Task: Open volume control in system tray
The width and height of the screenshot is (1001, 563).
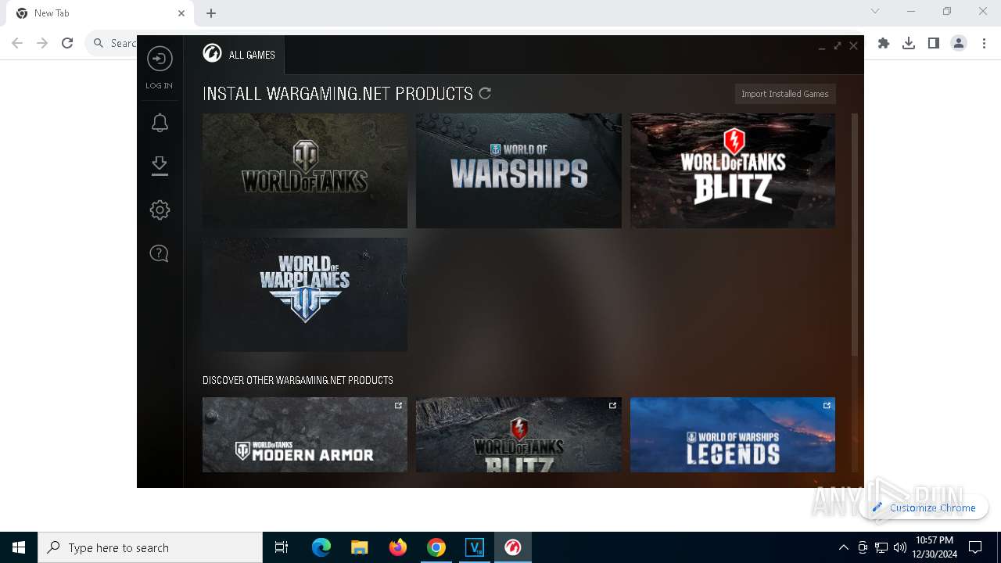Action: click(x=899, y=547)
